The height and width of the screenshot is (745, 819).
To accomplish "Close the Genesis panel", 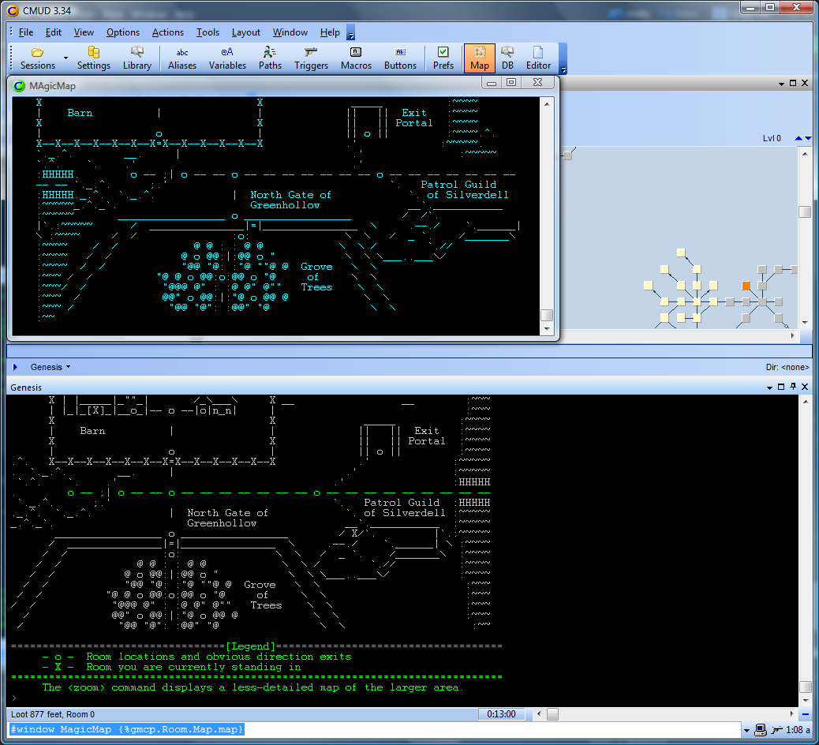I will tap(804, 387).
